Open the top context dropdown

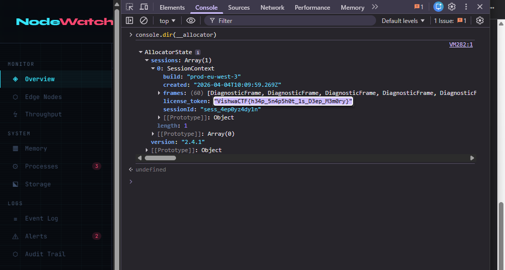pyautogui.click(x=167, y=20)
